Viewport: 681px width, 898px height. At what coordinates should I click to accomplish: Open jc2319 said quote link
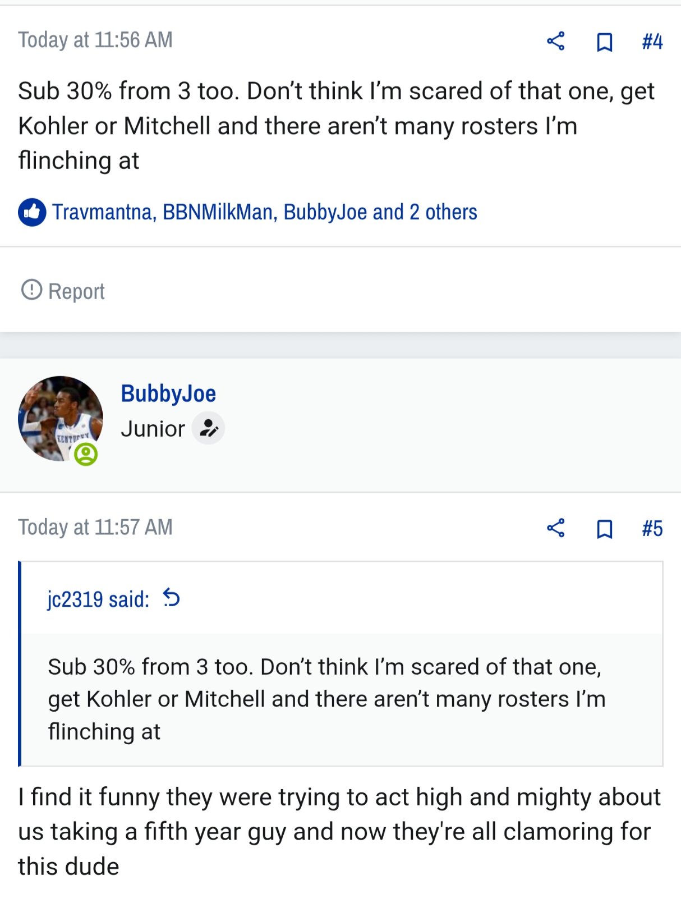(x=98, y=599)
